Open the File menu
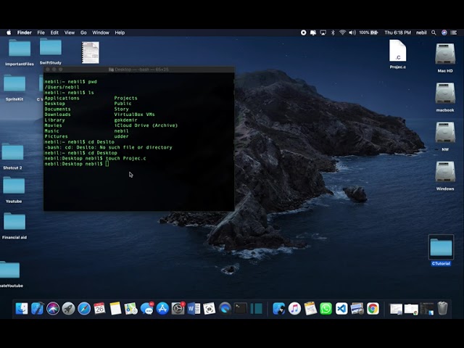This screenshot has width=464, height=348. pyautogui.click(x=41, y=33)
